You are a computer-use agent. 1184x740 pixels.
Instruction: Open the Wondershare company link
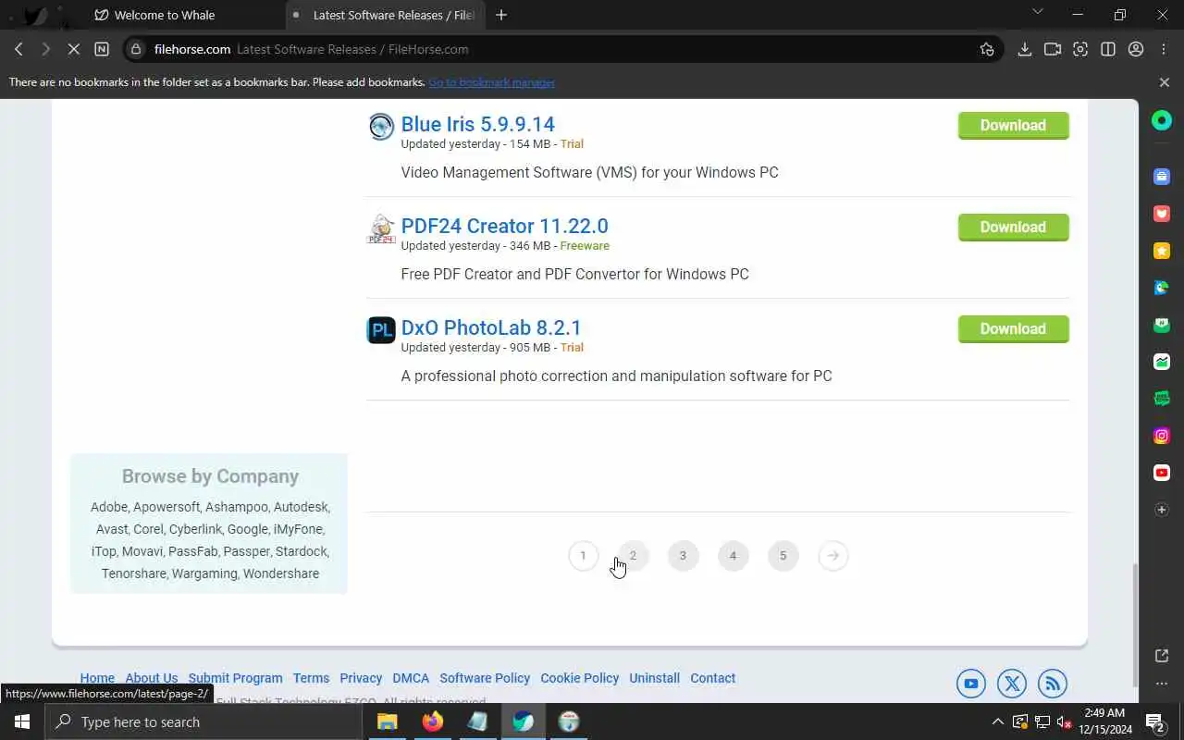281,573
